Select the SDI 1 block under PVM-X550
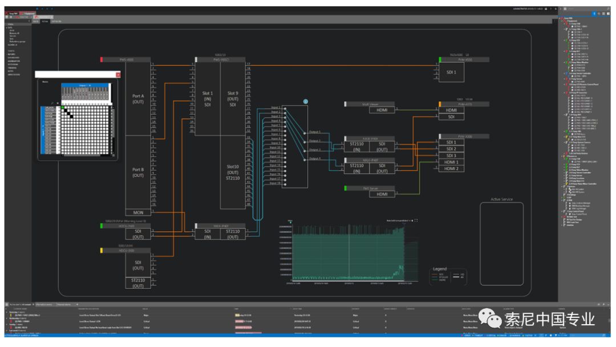 coord(451,72)
